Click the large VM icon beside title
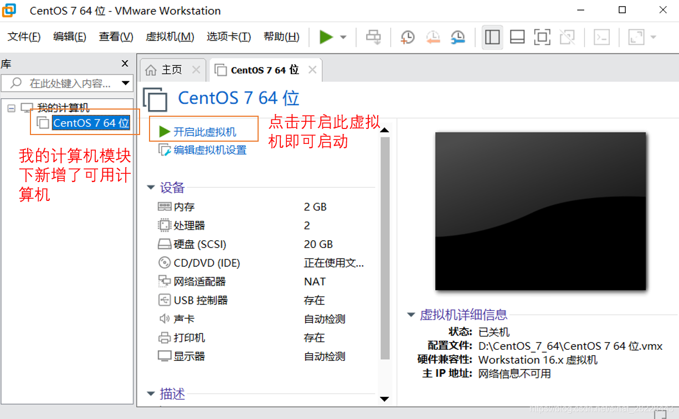The image size is (679, 419). click(155, 99)
